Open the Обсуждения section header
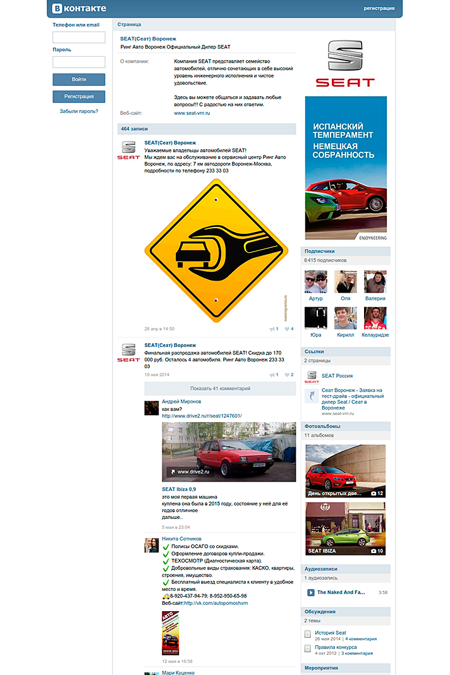The width and height of the screenshot is (450, 675). click(345, 611)
